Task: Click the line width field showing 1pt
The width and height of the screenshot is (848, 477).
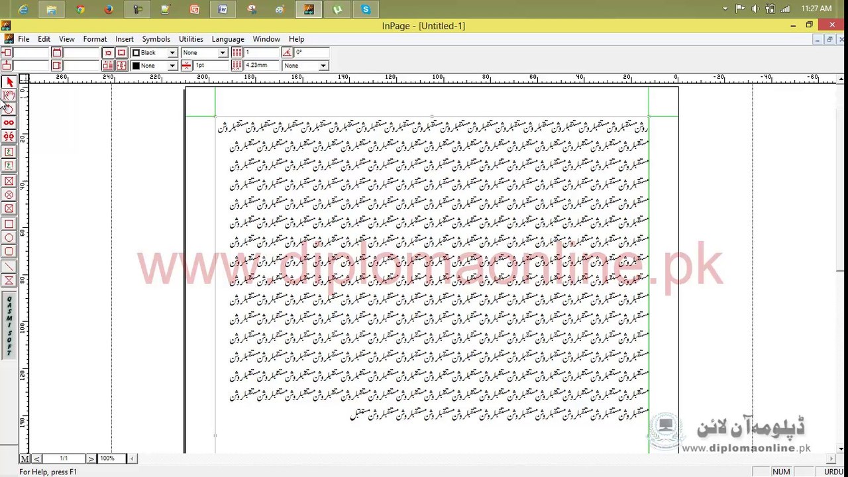Action: tap(211, 66)
